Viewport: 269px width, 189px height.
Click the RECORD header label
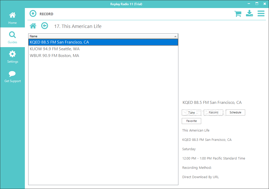point(46,14)
